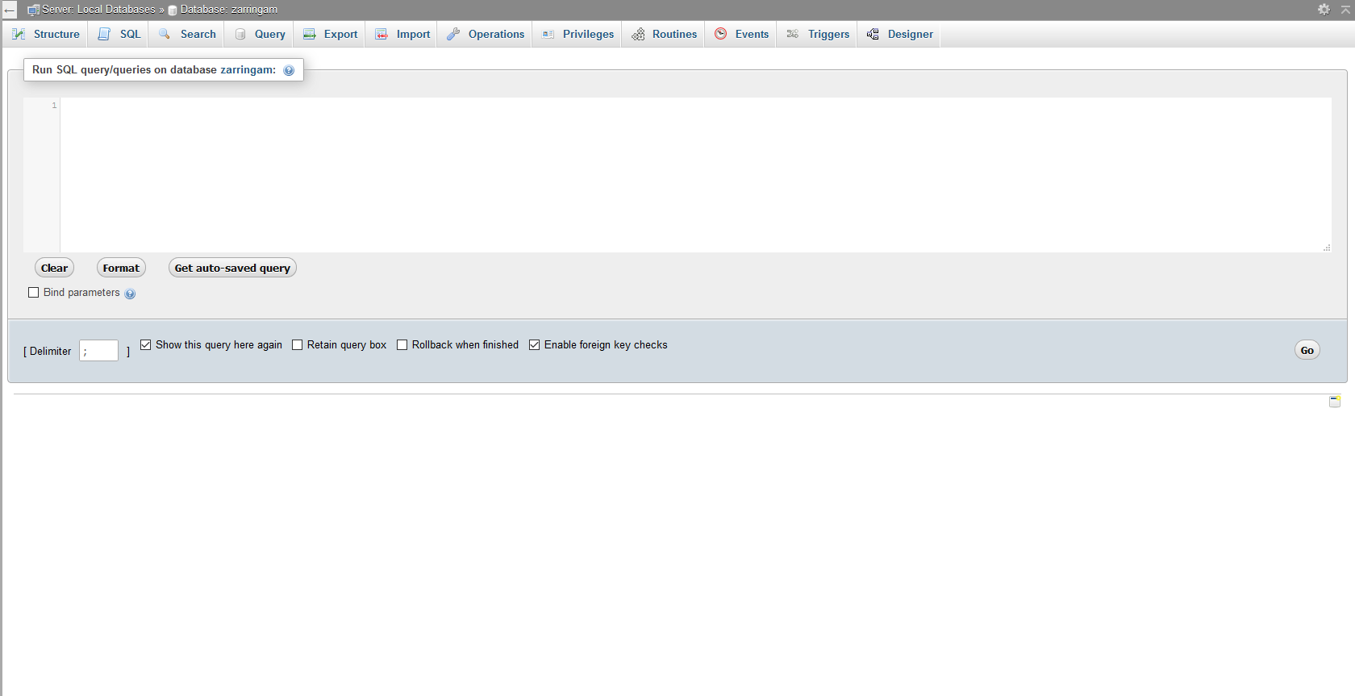Disable Enable foreign key checks
The height and width of the screenshot is (696, 1355).
[x=534, y=344]
